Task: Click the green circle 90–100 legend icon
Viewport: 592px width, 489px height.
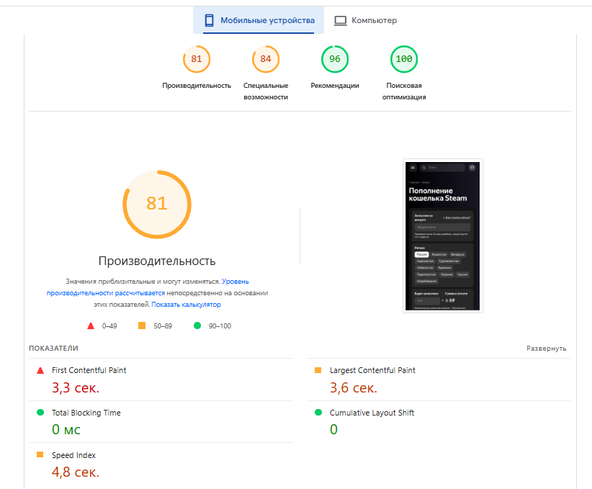Action: tap(197, 326)
